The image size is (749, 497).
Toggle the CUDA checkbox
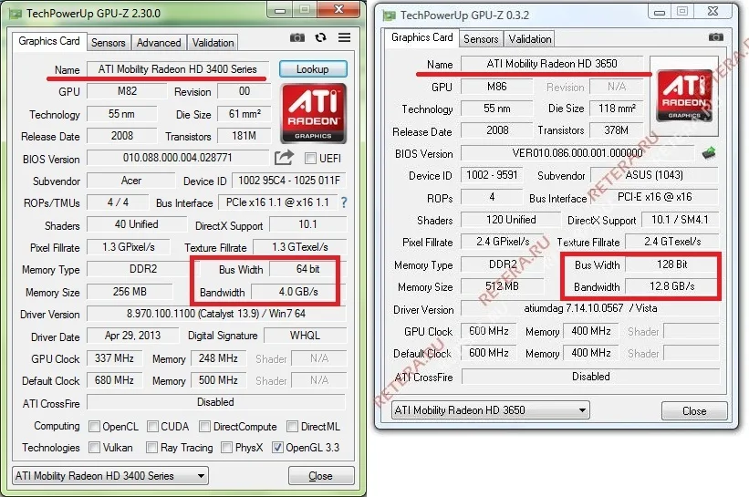tap(153, 427)
